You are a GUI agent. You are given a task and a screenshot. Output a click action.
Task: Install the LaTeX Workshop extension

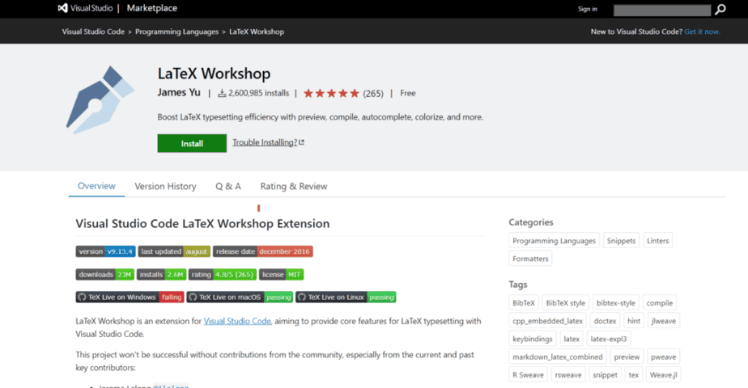(192, 143)
